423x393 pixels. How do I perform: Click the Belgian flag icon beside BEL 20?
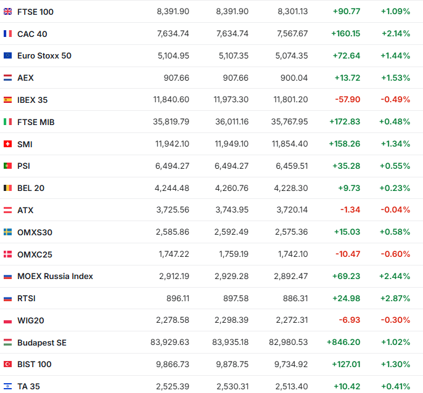7,188
